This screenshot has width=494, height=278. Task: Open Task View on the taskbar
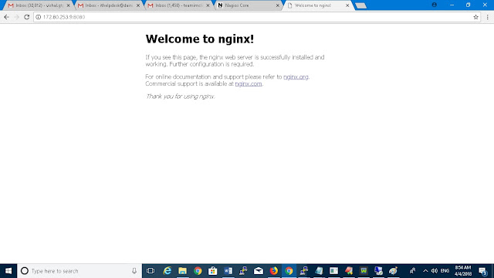[x=151, y=271]
